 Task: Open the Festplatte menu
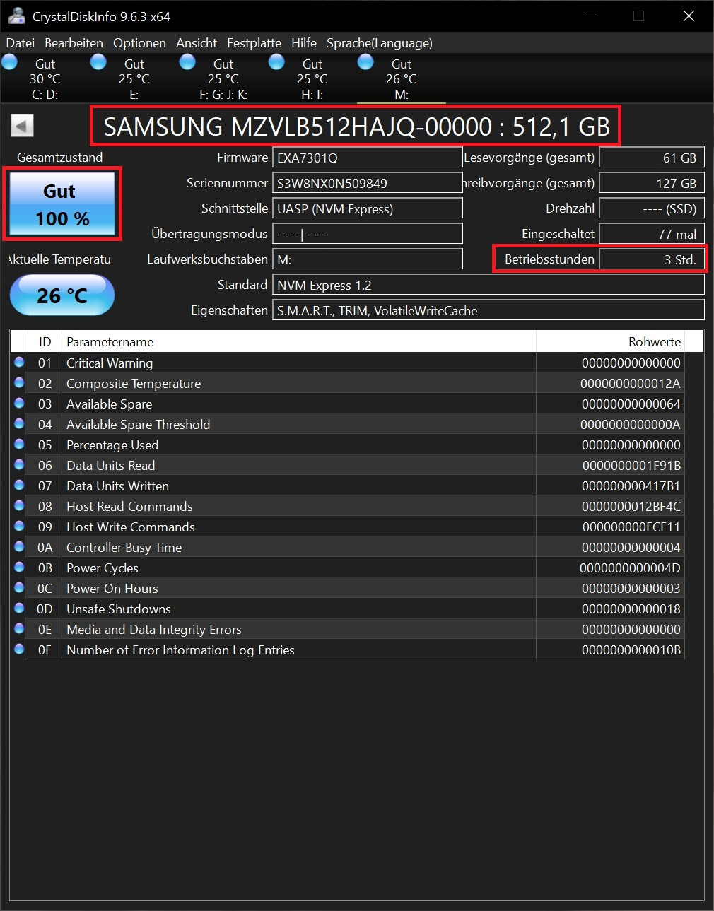254,43
